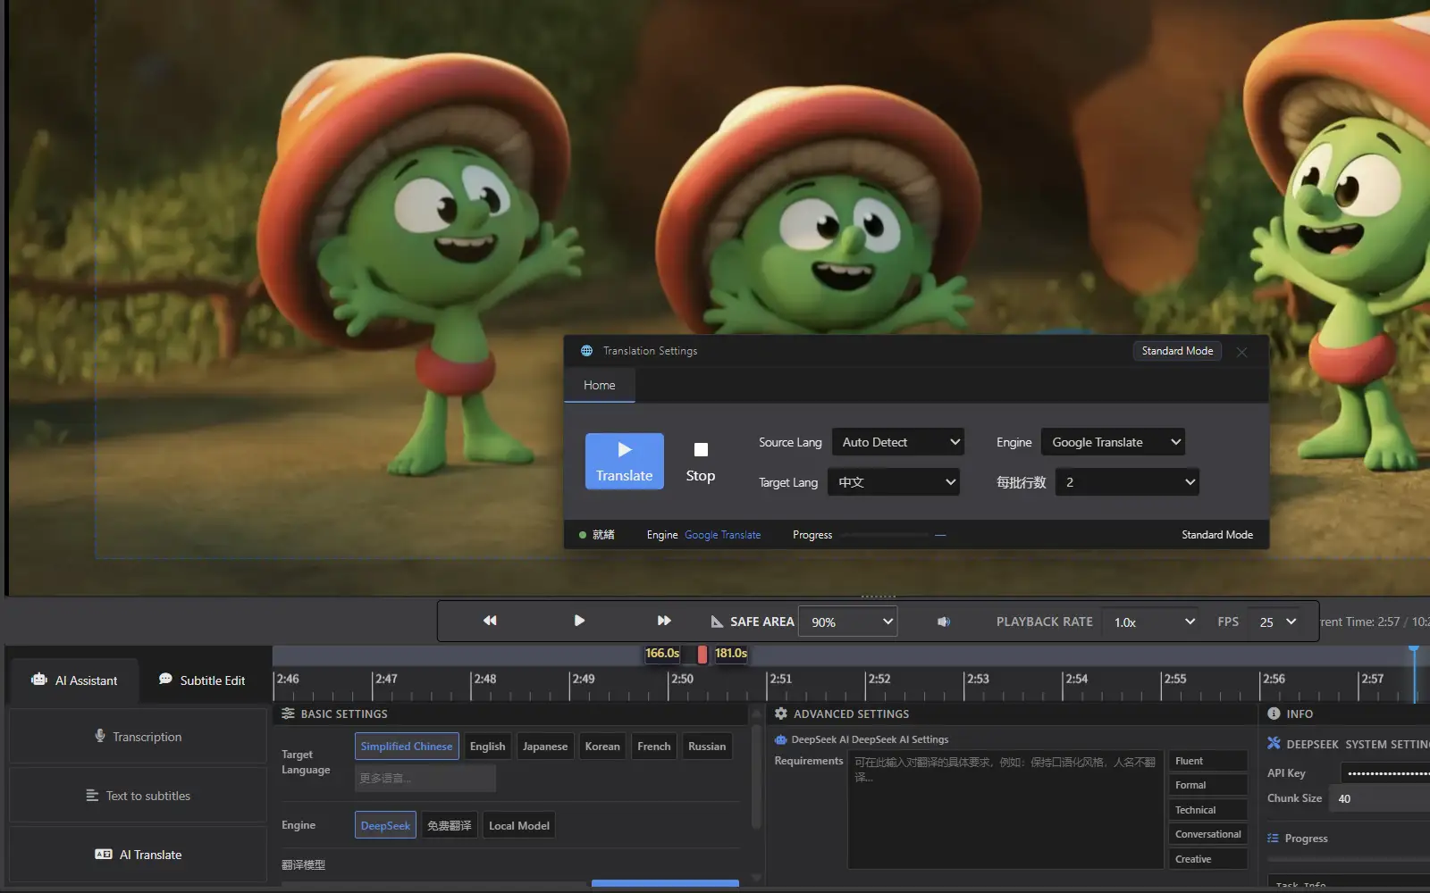Click the BASIC SETTINGS heading

pyautogui.click(x=344, y=714)
